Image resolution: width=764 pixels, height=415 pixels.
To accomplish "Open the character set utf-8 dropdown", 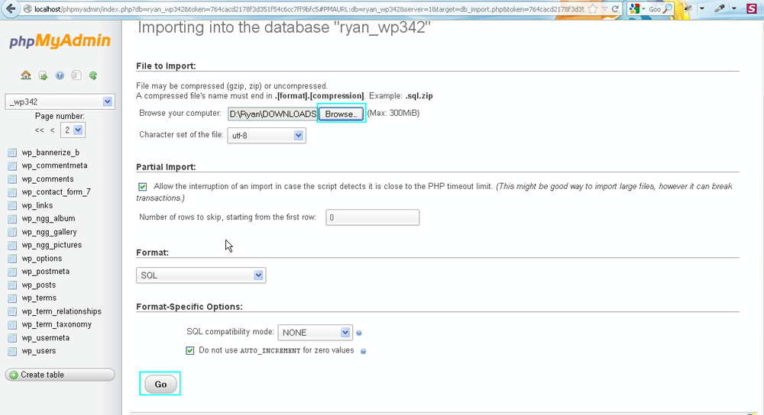I will [267, 136].
